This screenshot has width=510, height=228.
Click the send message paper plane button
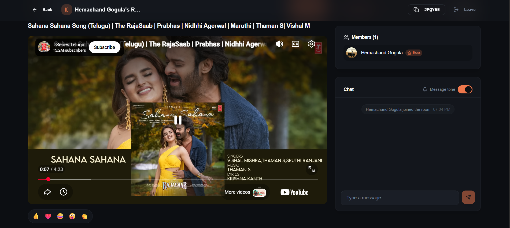coord(468,197)
